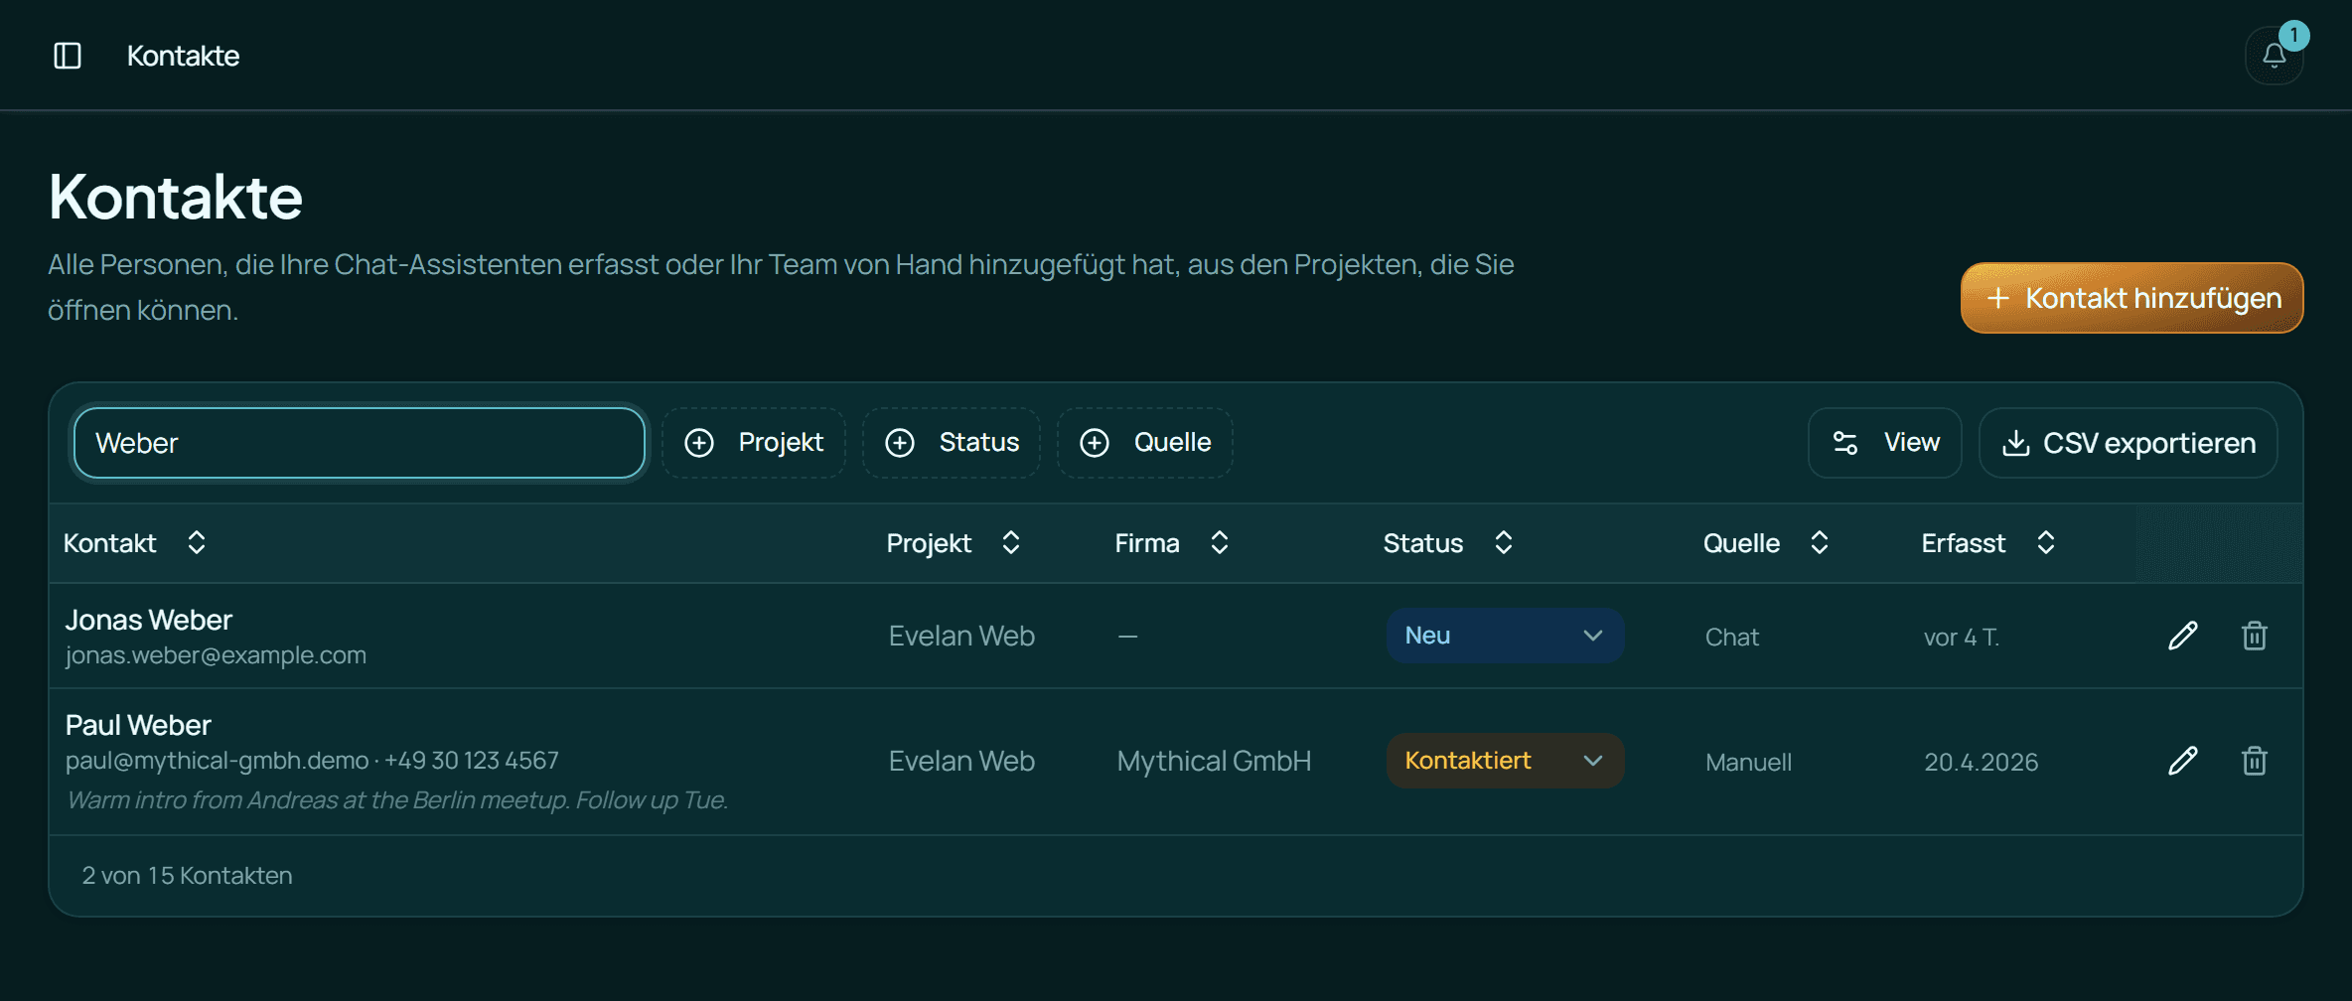Sort by Firma column arrows
Screen dimensions: 2352x1001
[1220, 542]
